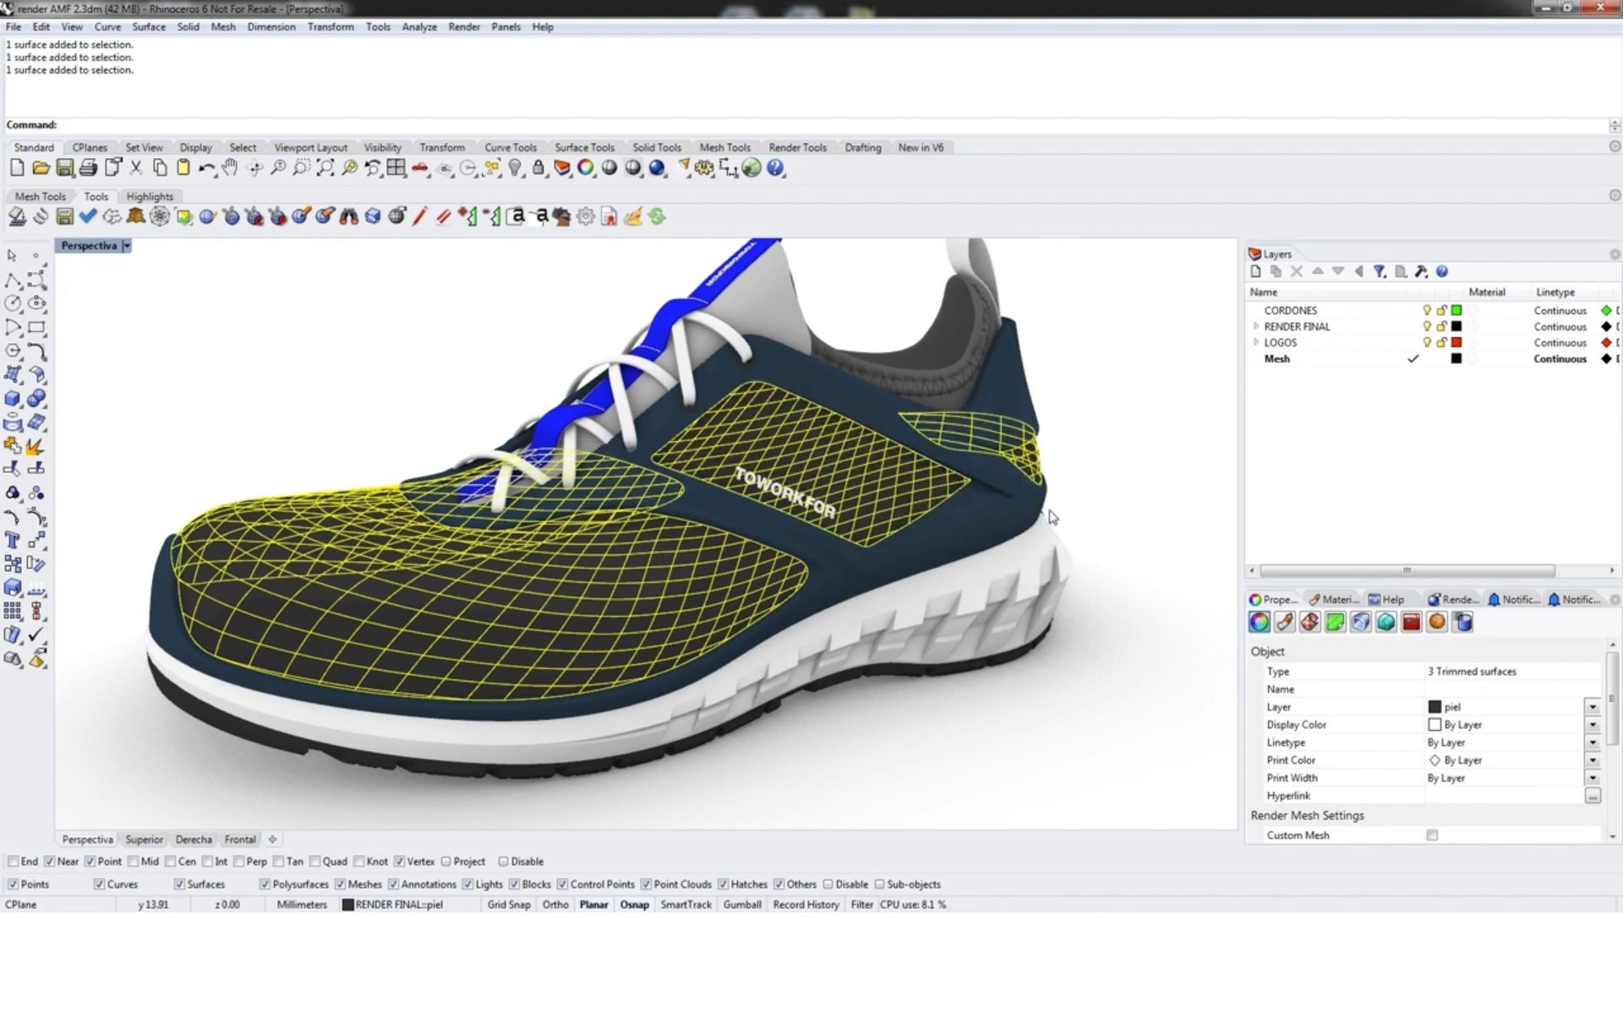This screenshot has width=1623, height=1018.
Task: Switch to the Render Tools toolbar tab
Action: pos(797,147)
